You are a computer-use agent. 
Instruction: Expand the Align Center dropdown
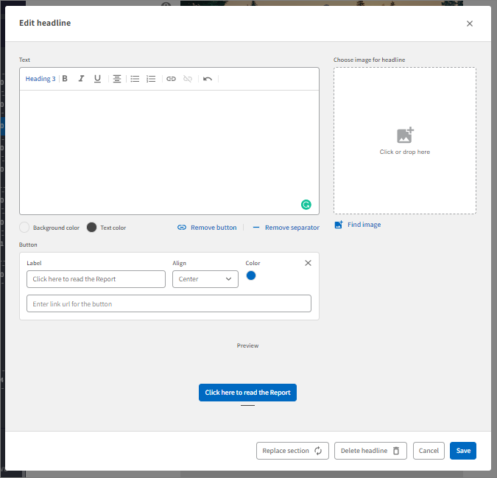coord(205,279)
